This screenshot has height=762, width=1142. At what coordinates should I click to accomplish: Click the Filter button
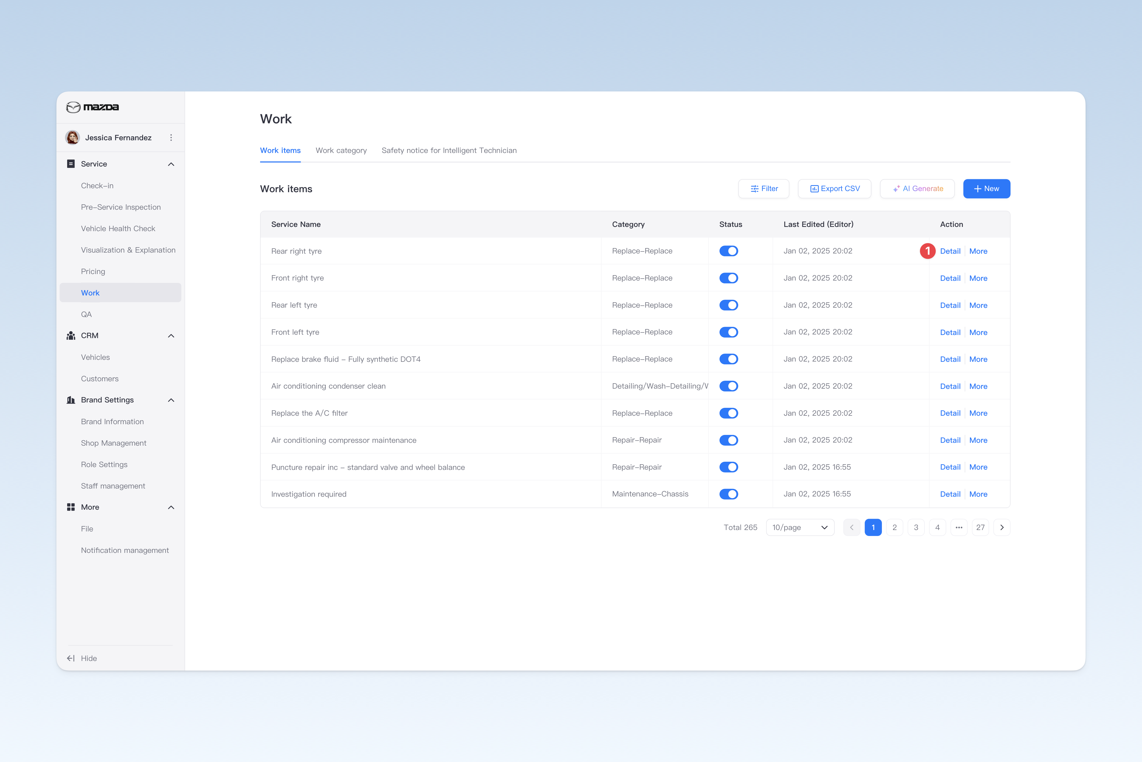click(x=764, y=189)
